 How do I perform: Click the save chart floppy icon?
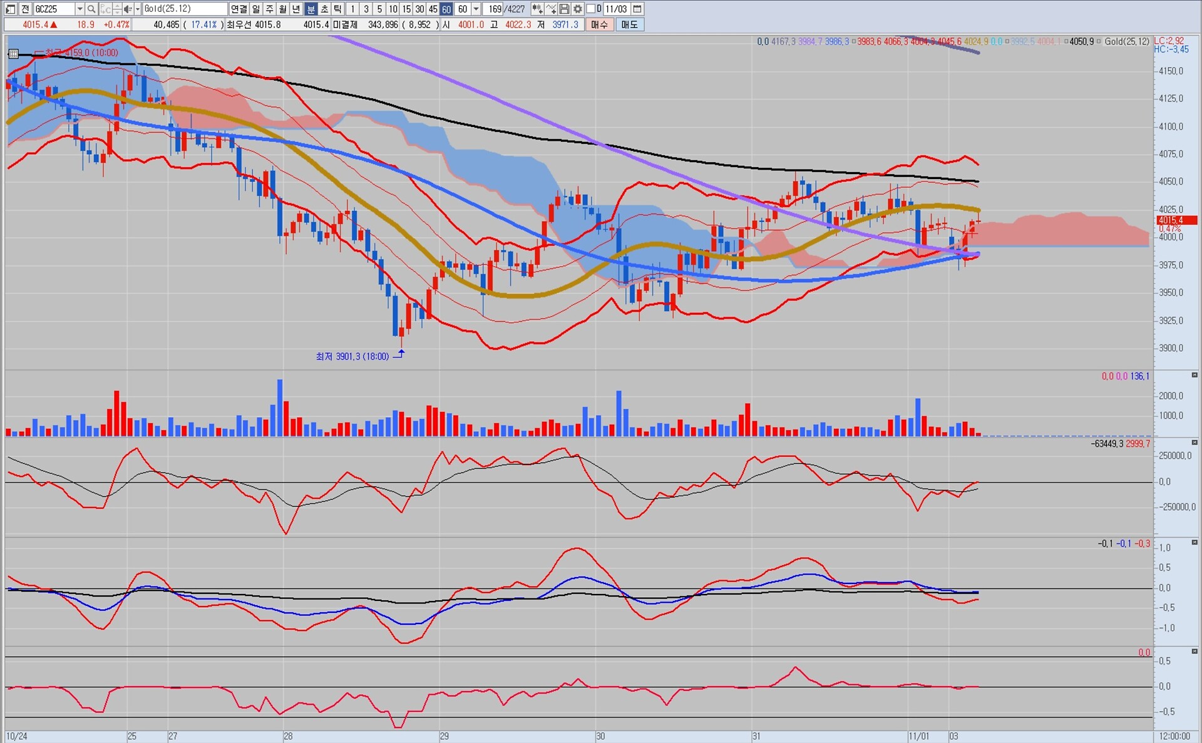pos(564,9)
